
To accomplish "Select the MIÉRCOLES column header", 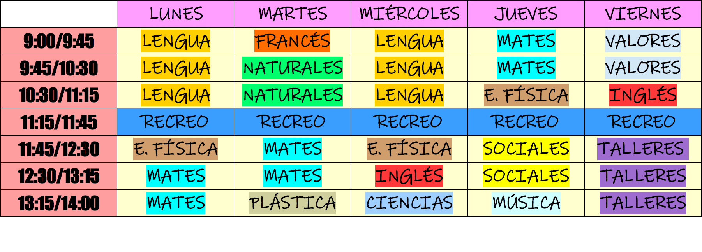I will tap(409, 14).
